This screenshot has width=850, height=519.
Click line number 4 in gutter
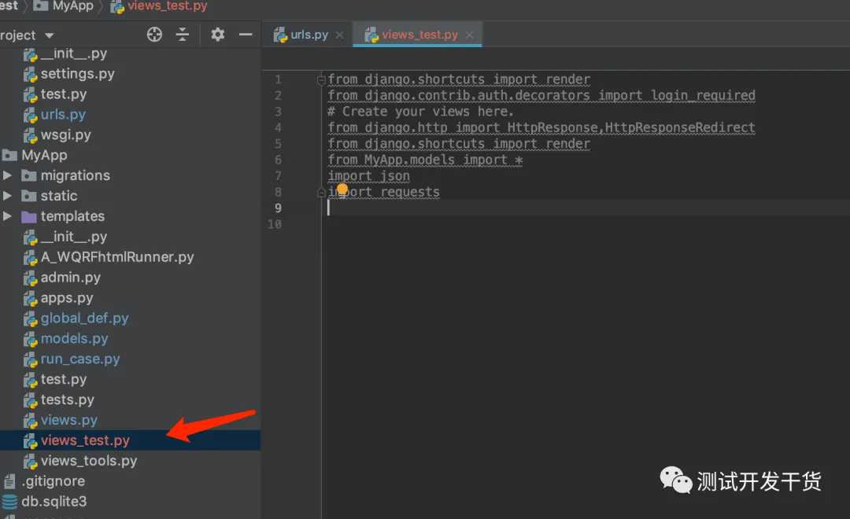click(x=278, y=128)
